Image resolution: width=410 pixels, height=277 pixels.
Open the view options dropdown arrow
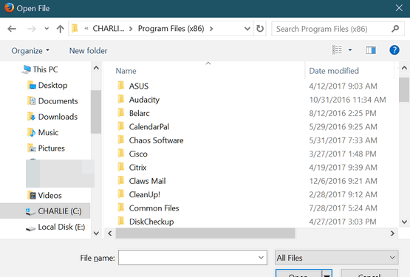pos(350,49)
